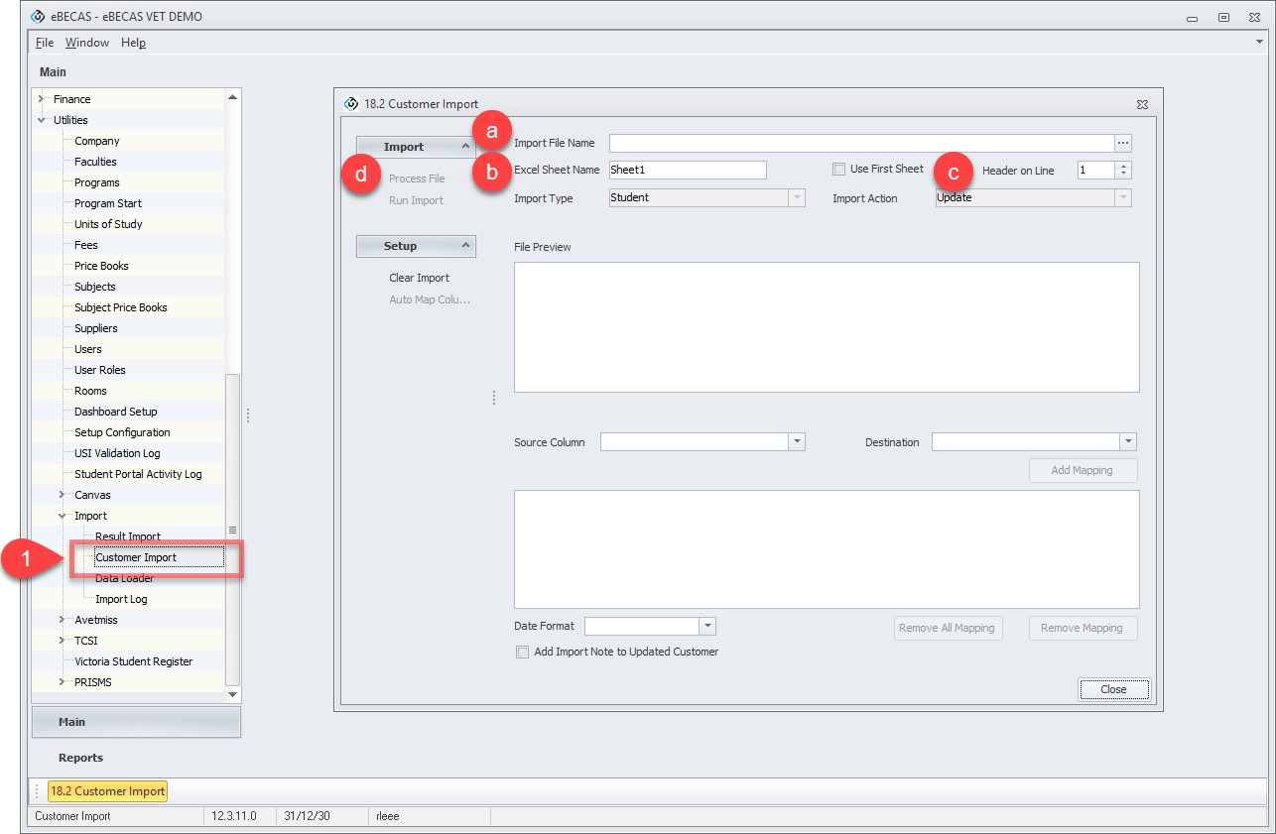Open the Source Column dropdown

[x=796, y=442]
